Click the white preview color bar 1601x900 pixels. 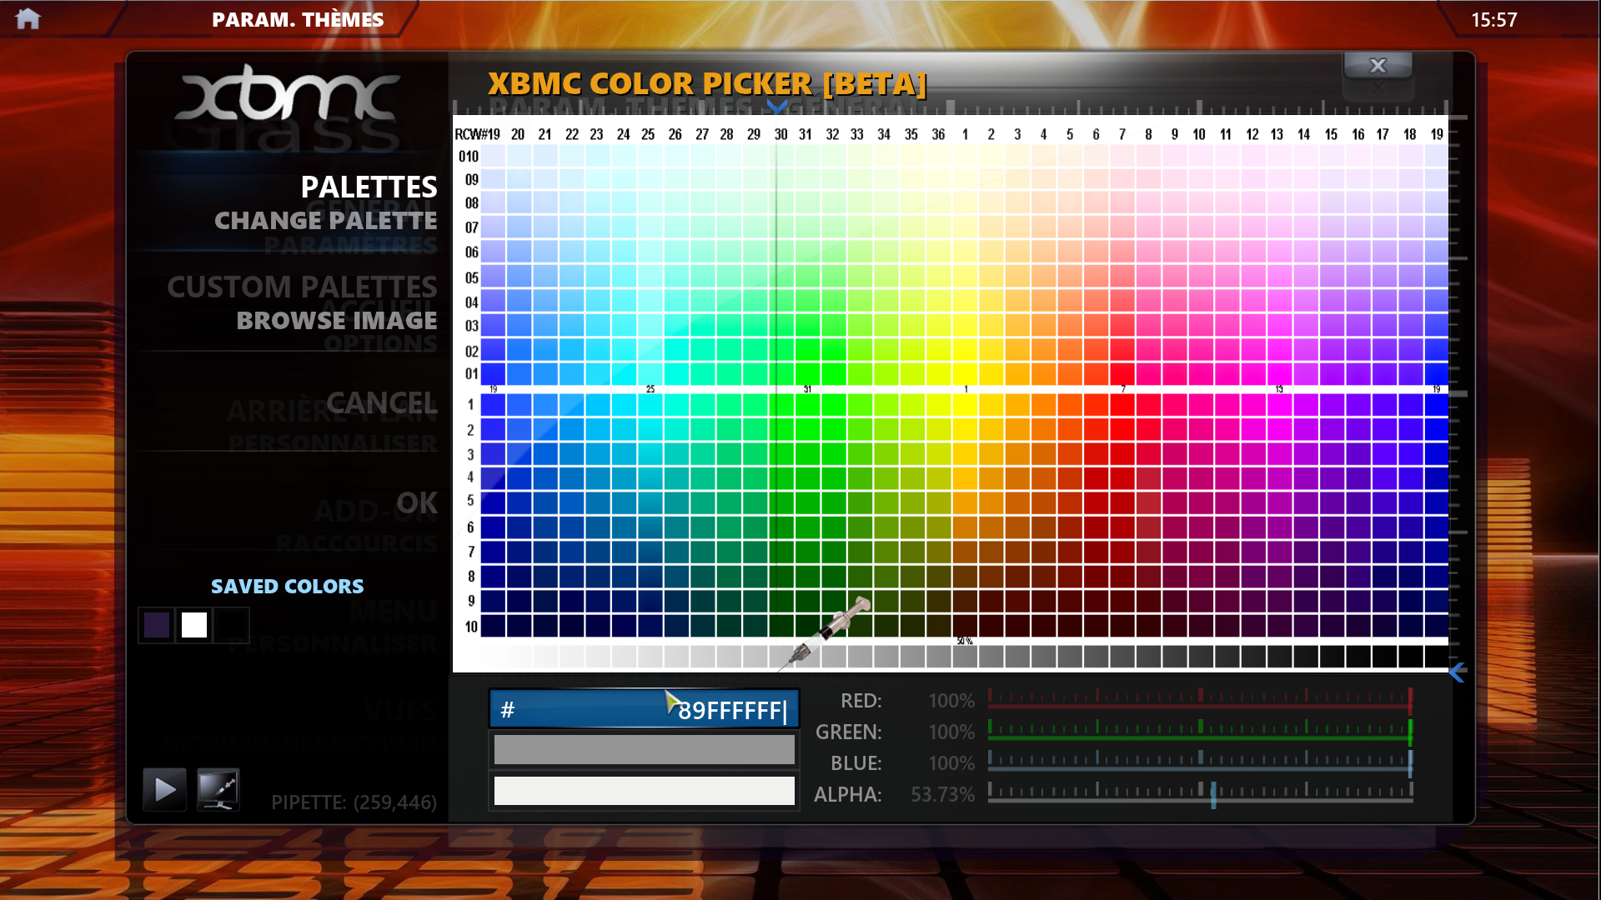click(x=644, y=791)
